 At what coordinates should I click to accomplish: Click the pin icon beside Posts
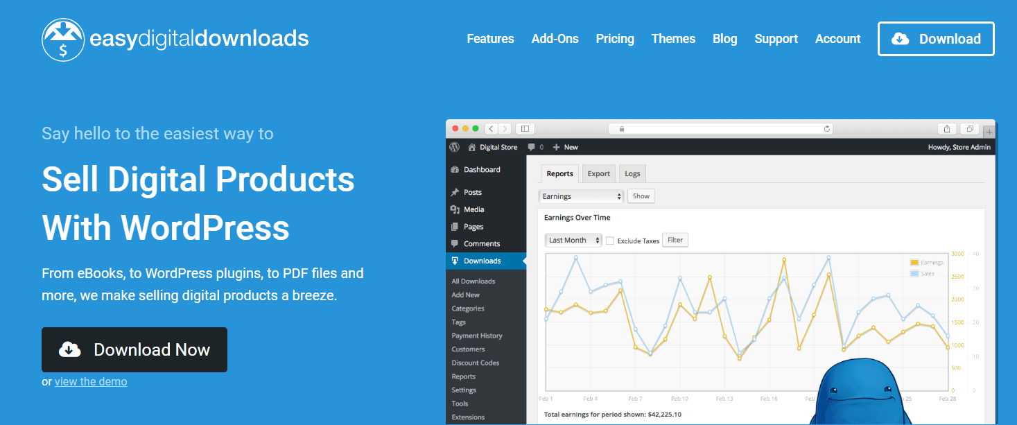tap(455, 192)
